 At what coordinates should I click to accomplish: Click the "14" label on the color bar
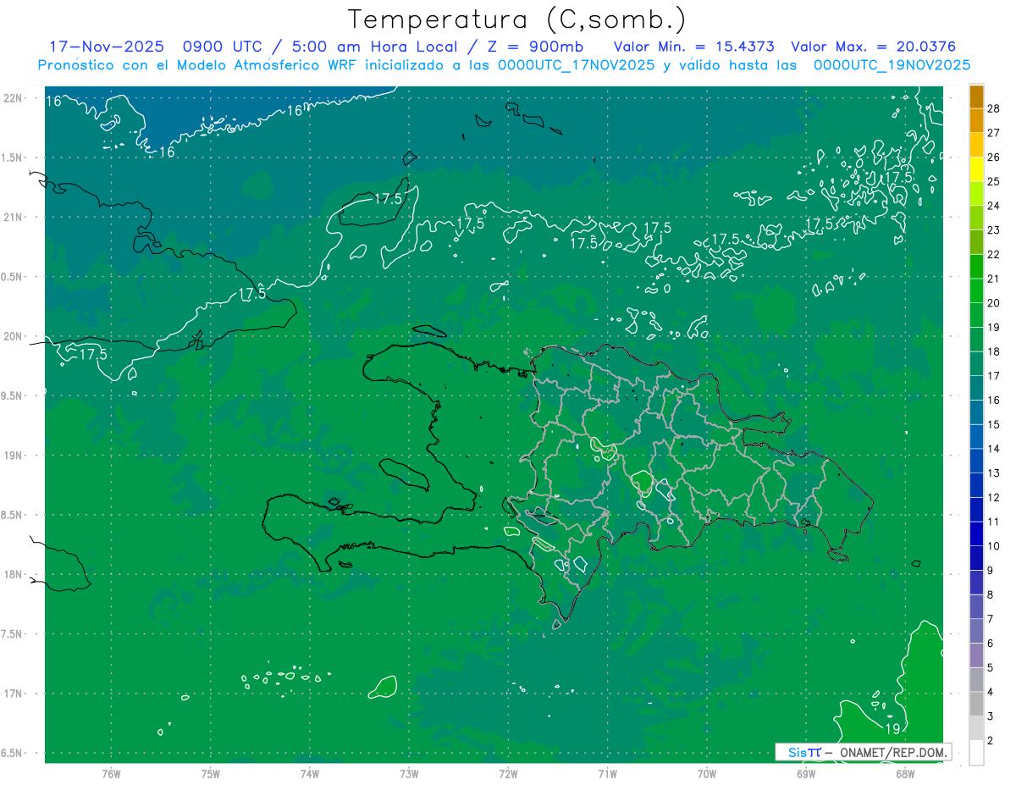tap(994, 449)
